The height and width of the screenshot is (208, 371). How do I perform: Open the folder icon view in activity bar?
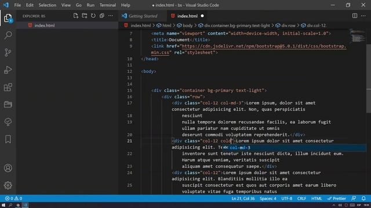point(8,104)
